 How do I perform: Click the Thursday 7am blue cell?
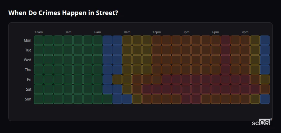(x=107, y=70)
